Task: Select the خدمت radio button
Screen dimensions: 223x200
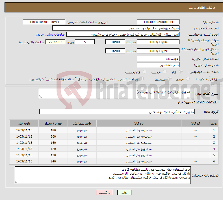Action: [x=164, y=72]
